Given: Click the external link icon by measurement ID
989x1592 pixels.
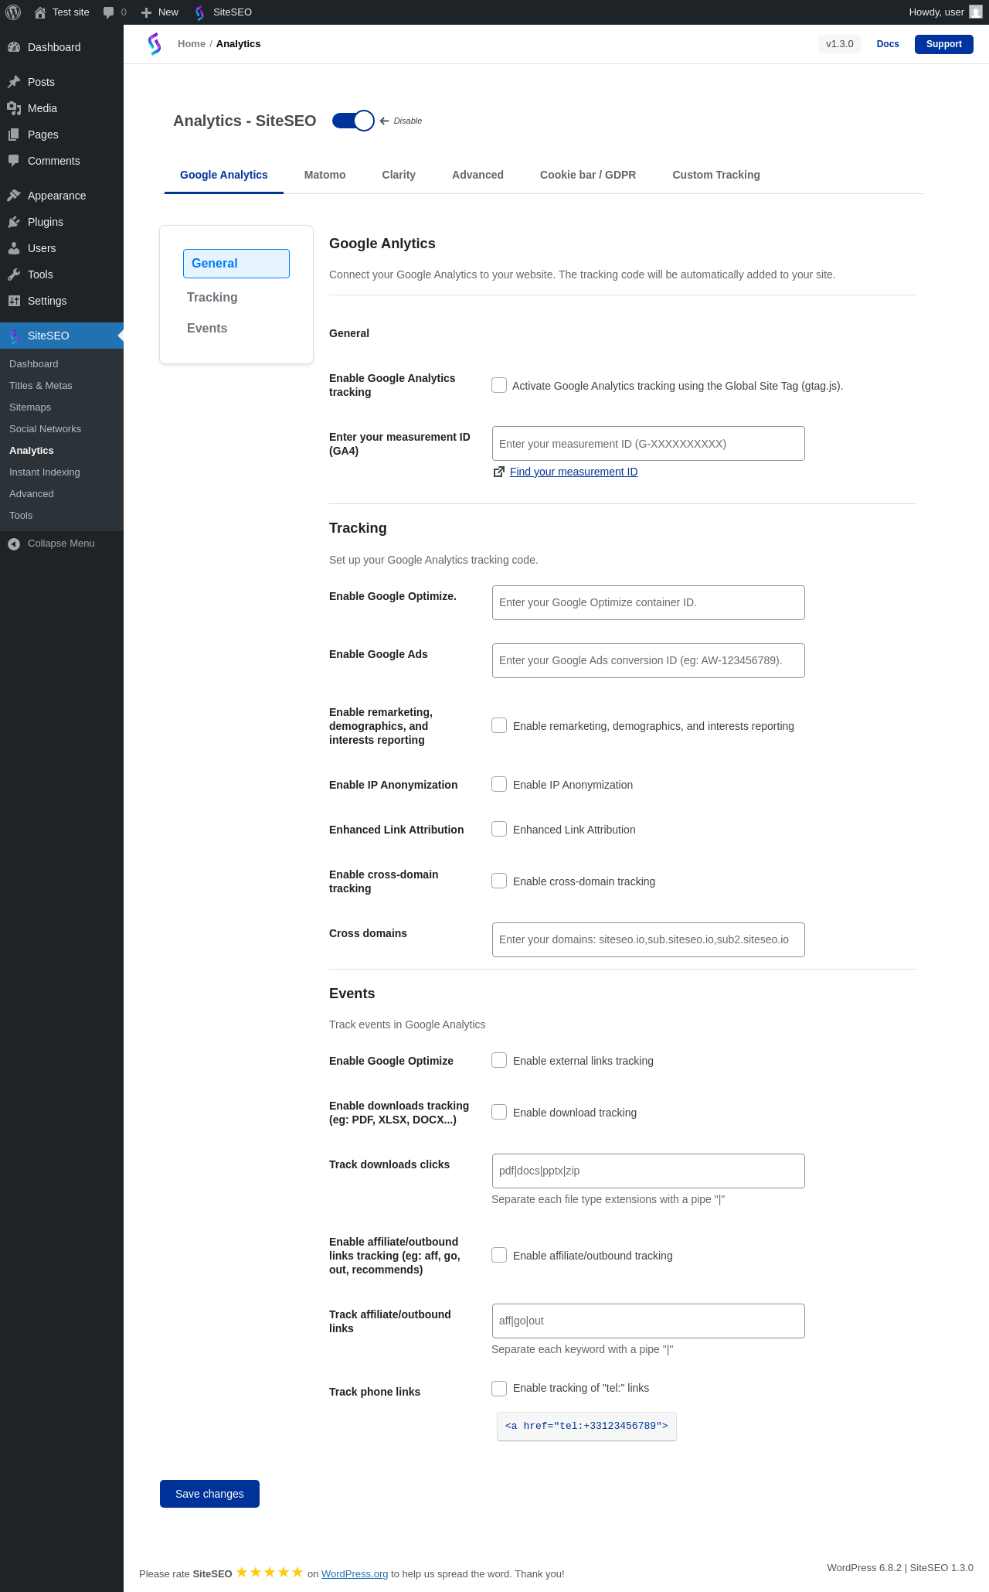Looking at the screenshot, I should point(499,472).
